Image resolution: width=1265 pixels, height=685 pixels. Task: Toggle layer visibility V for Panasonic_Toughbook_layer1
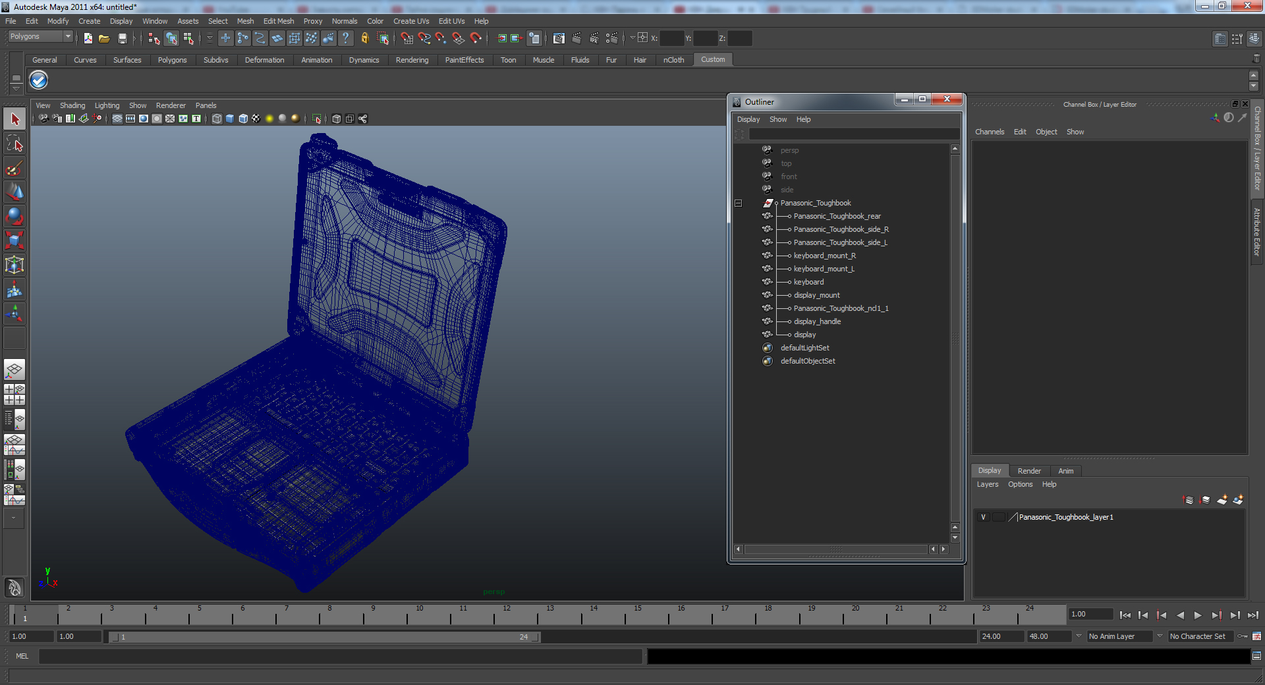pos(983,517)
